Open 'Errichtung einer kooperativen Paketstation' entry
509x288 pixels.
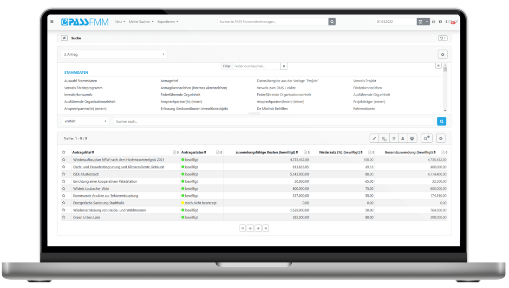click(x=105, y=181)
